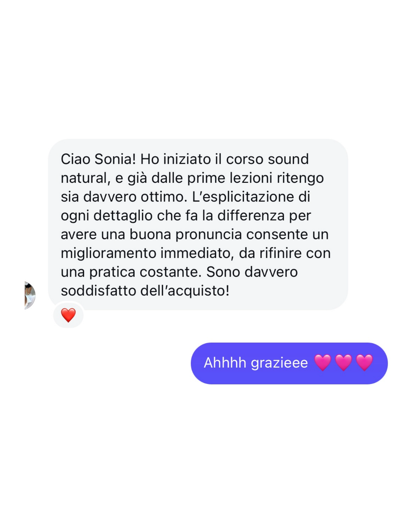Click the first pink heart emoji
Image resolution: width=417 pixels, height=522 pixels.
point(323,363)
